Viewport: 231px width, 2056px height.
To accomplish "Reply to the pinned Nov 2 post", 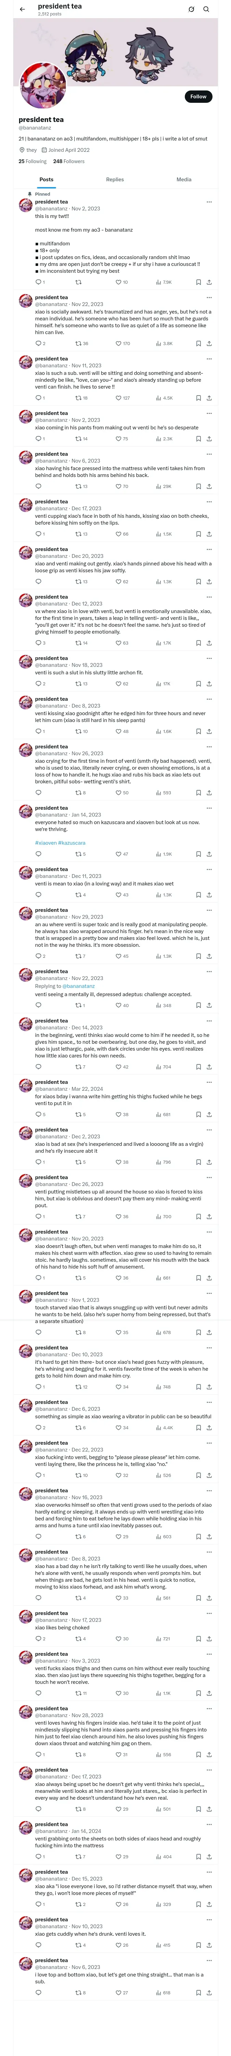I will (x=38, y=282).
